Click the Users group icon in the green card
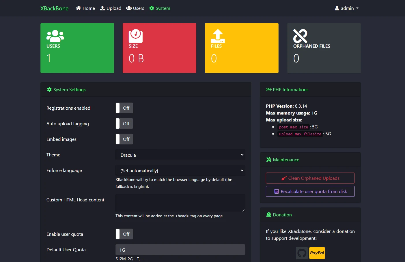Image resolution: width=405 pixels, height=262 pixels. (x=55, y=36)
